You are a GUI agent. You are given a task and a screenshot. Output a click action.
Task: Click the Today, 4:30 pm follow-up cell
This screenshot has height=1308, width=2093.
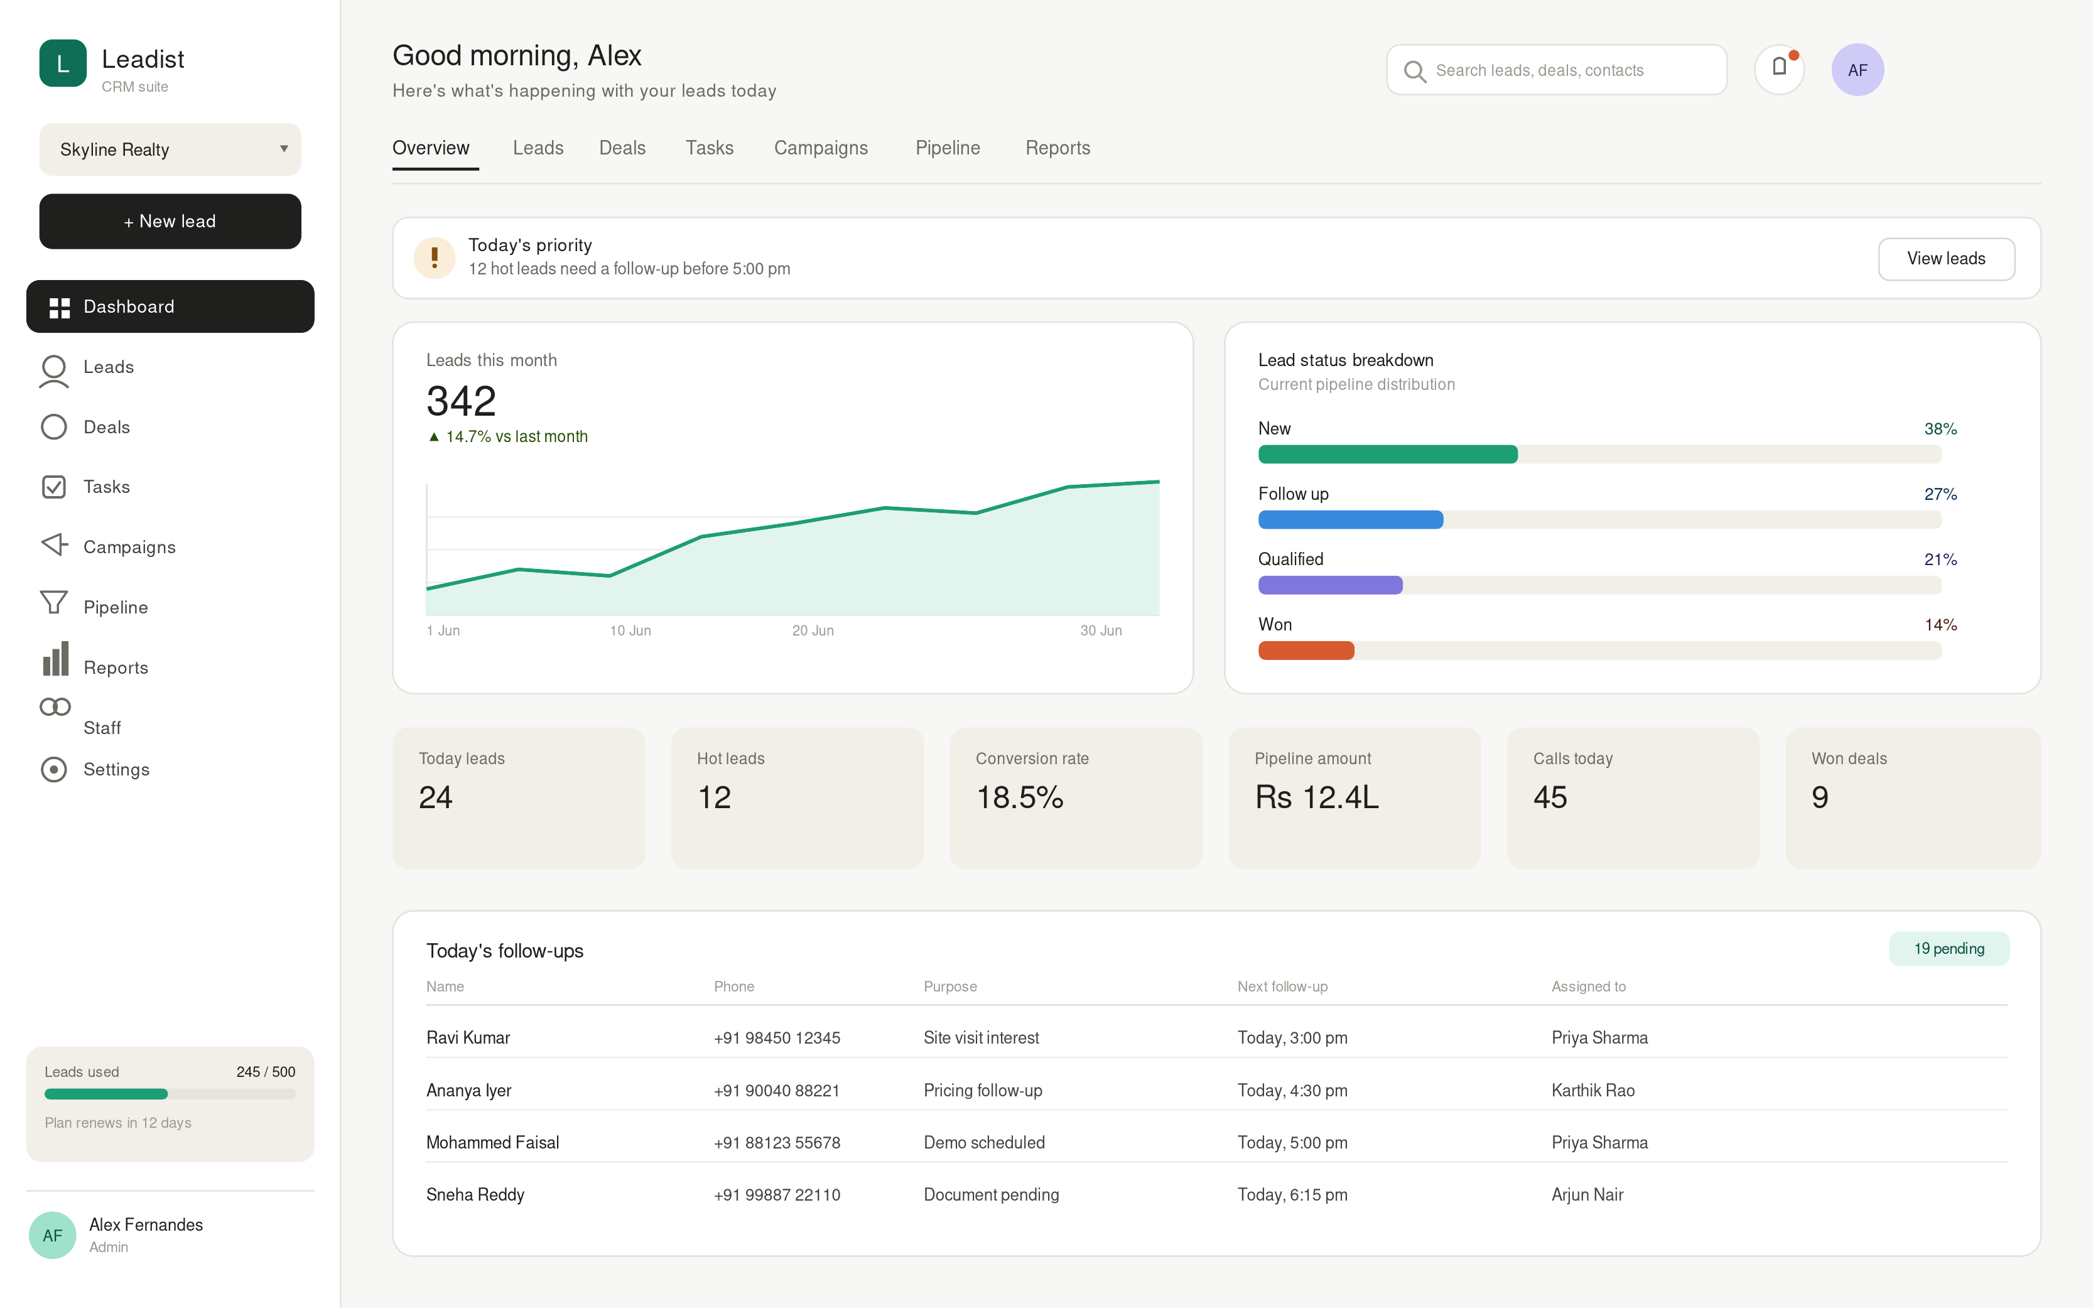pos(1292,1091)
